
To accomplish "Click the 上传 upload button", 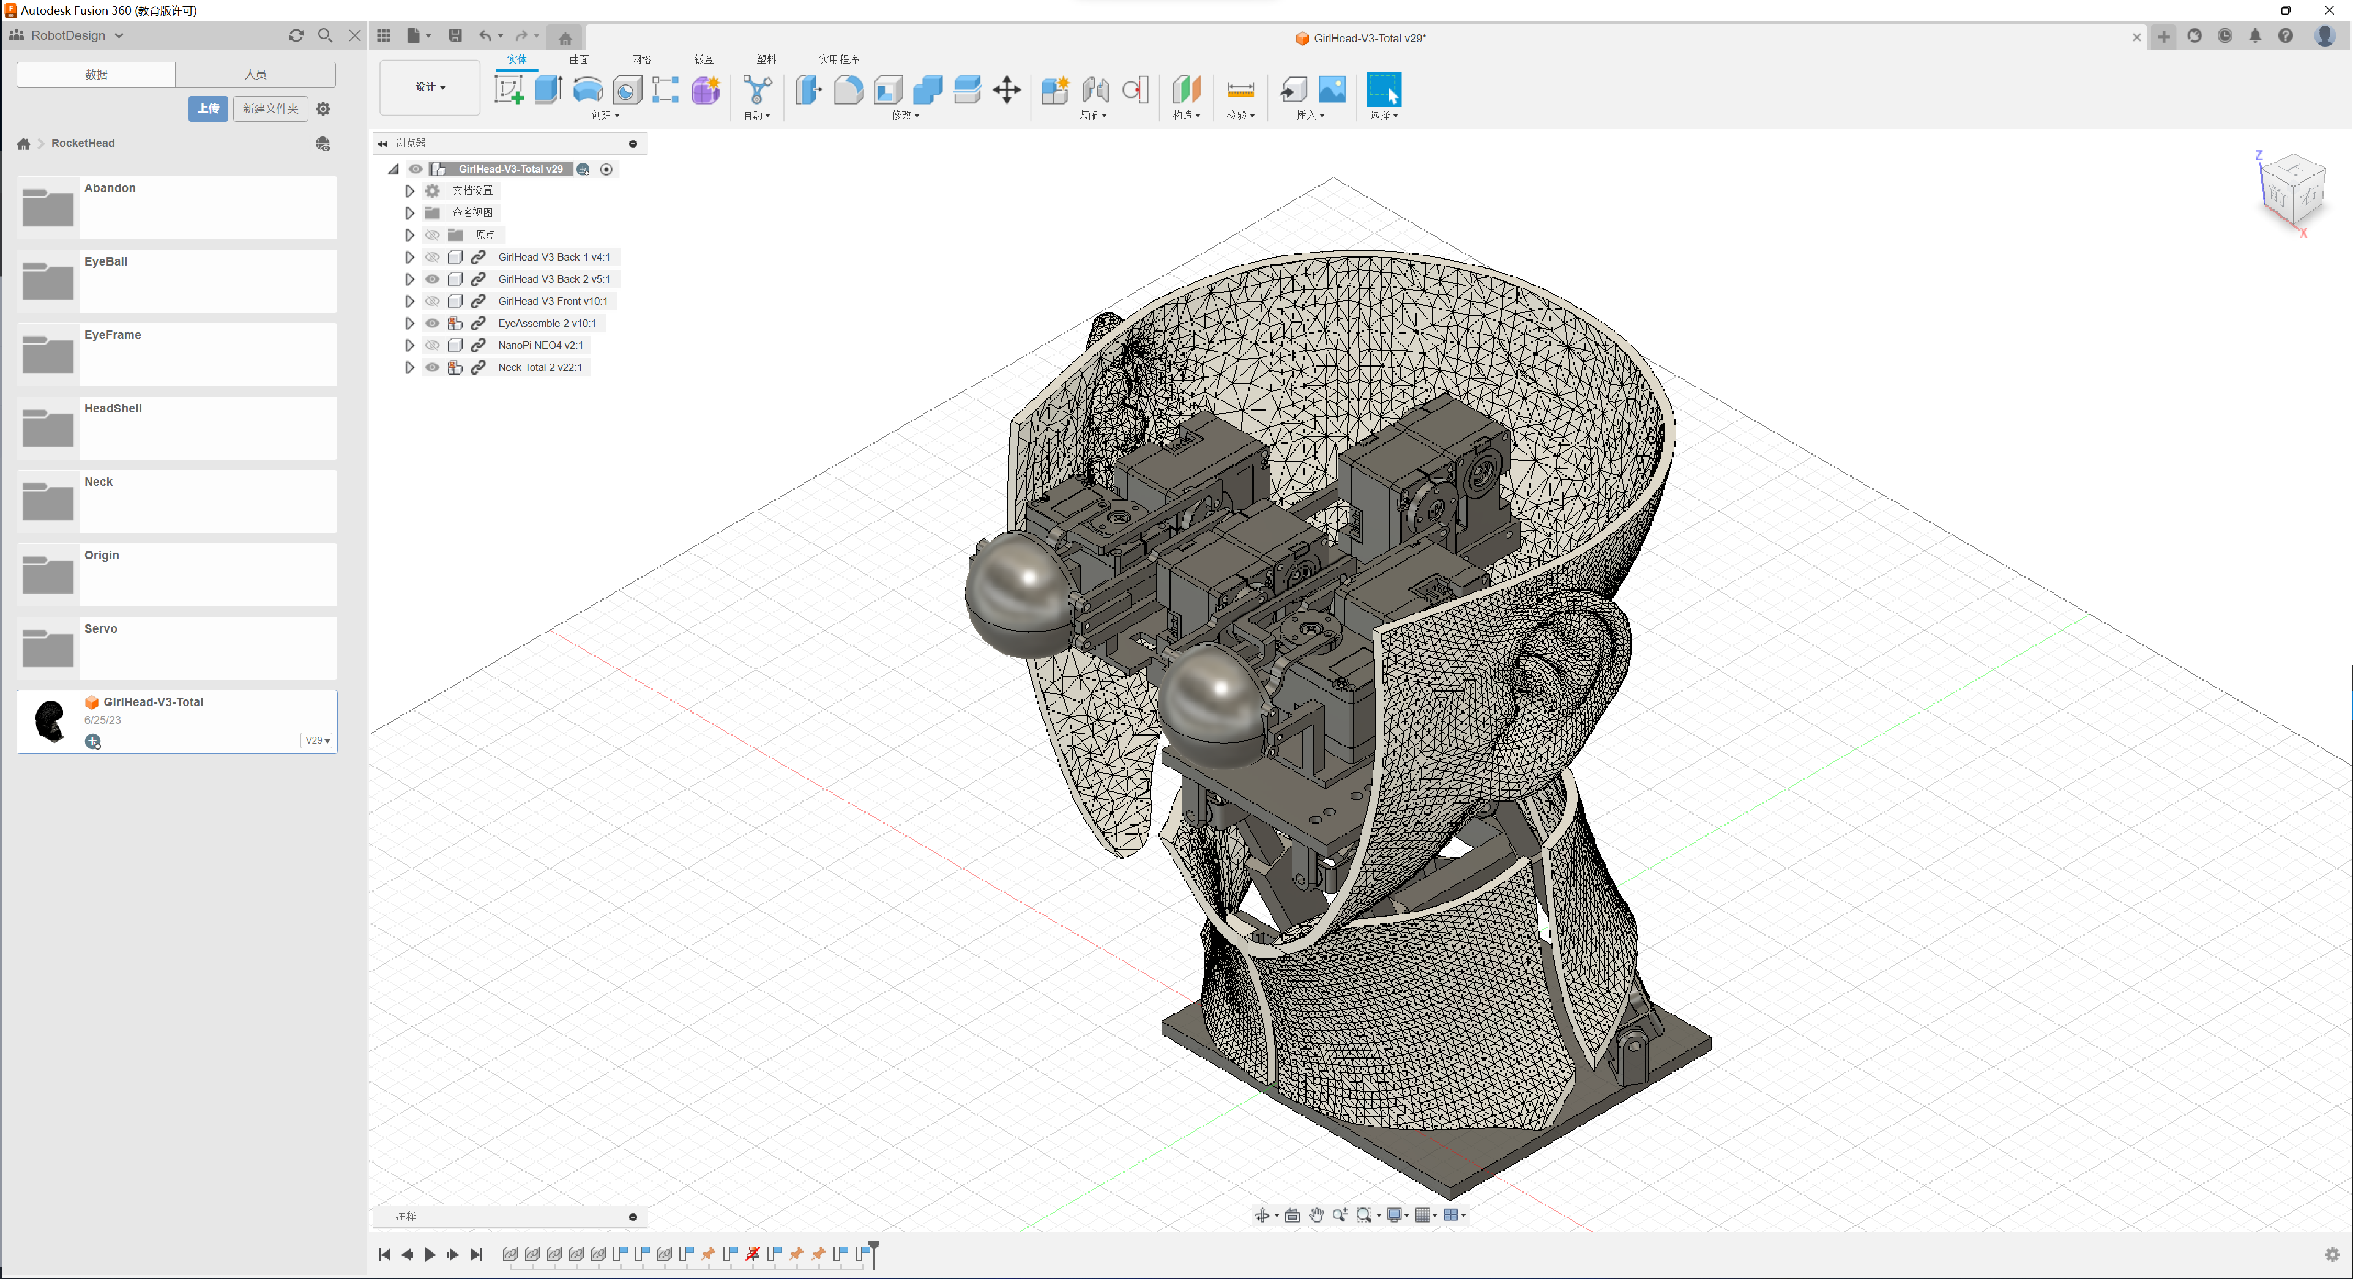I will pos(208,108).
